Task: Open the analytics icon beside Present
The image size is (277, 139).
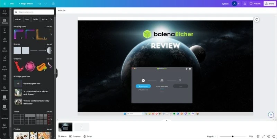Action: (x=245, y=4)
